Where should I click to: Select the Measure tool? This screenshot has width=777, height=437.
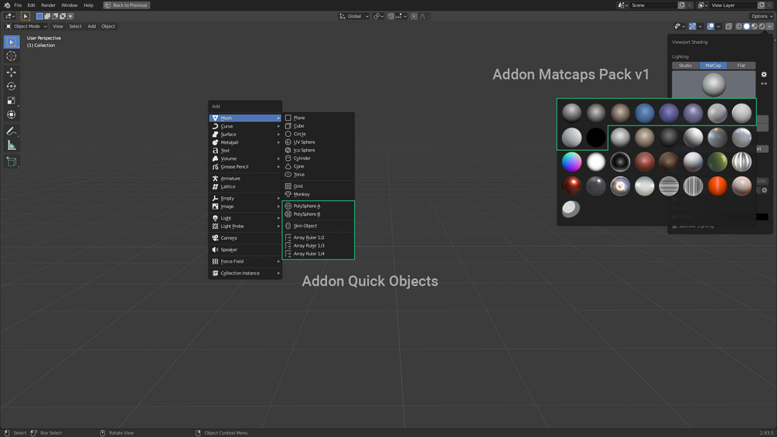click(12, 145)
